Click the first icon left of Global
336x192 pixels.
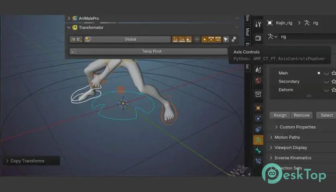coord(73,39)
